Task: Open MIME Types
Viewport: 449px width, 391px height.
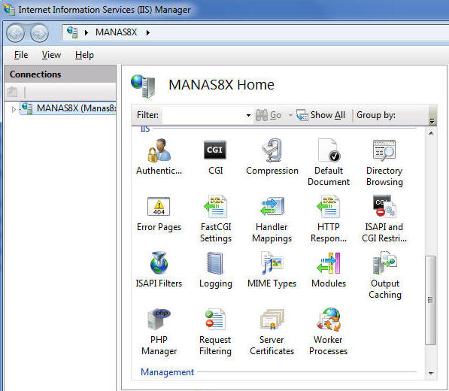Action: [x=272, y=270]
